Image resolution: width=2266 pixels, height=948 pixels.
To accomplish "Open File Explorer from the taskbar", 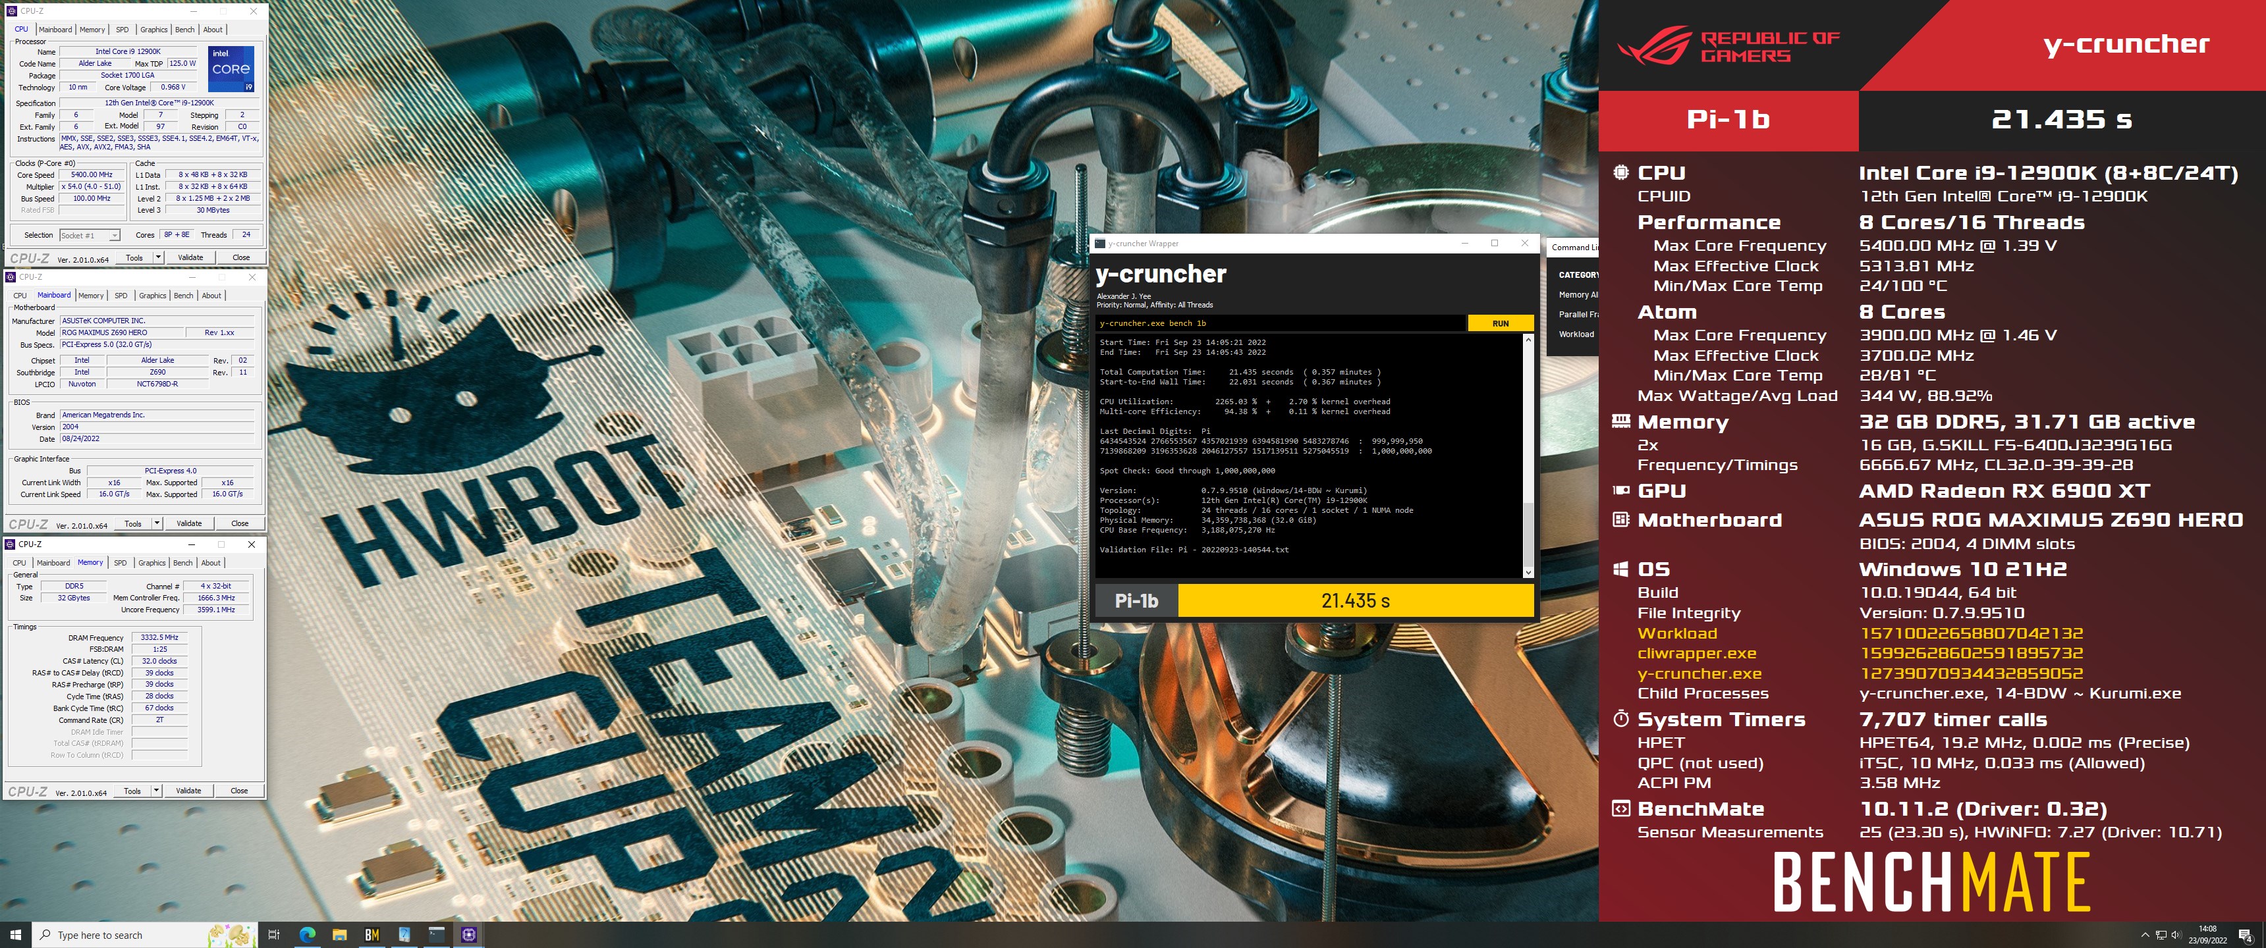I will 339,935.
